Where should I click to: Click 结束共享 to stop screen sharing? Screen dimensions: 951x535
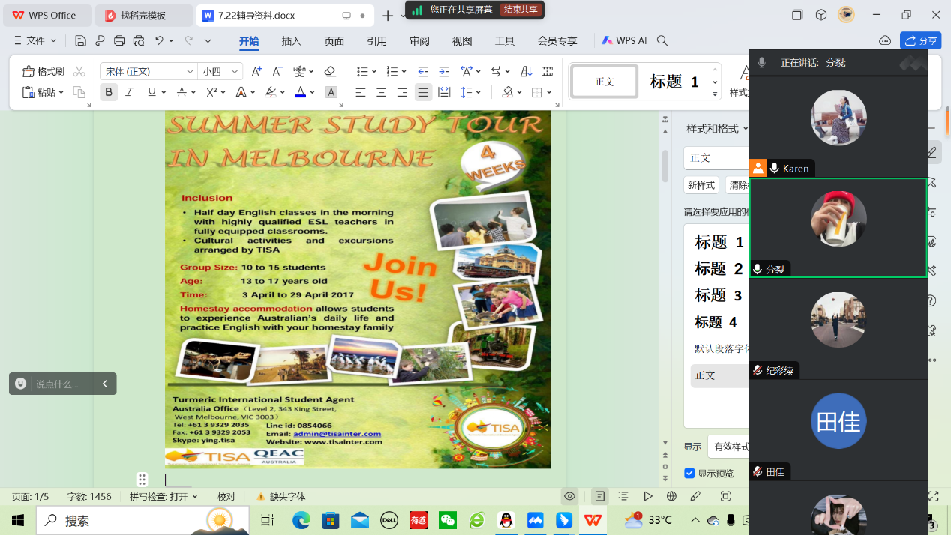pyautogui.click(x=520, y=10)
